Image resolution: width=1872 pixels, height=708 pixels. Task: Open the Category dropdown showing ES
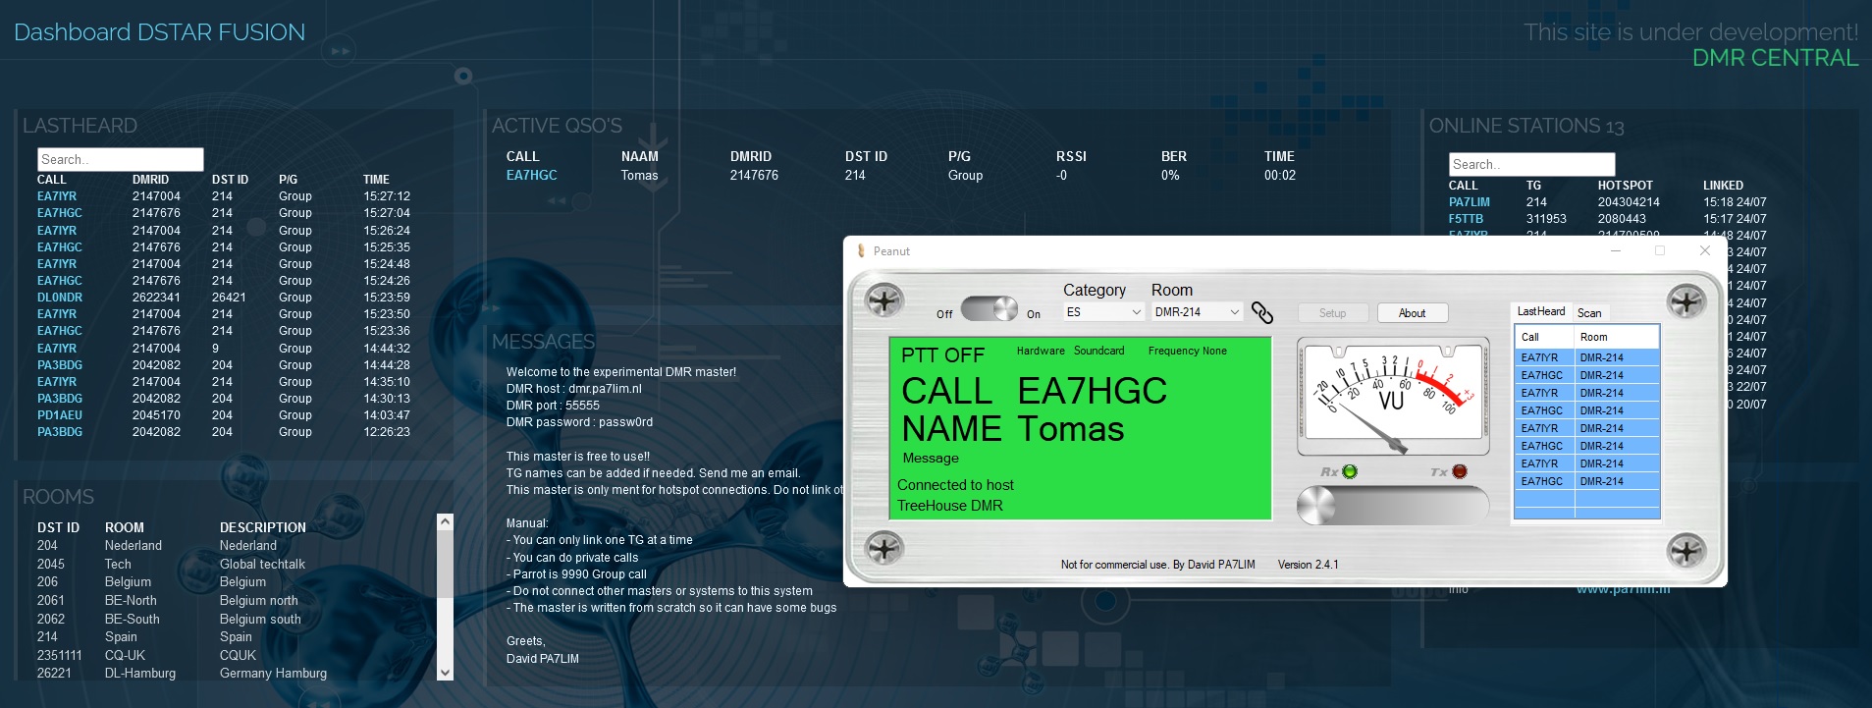point(1104,312)
